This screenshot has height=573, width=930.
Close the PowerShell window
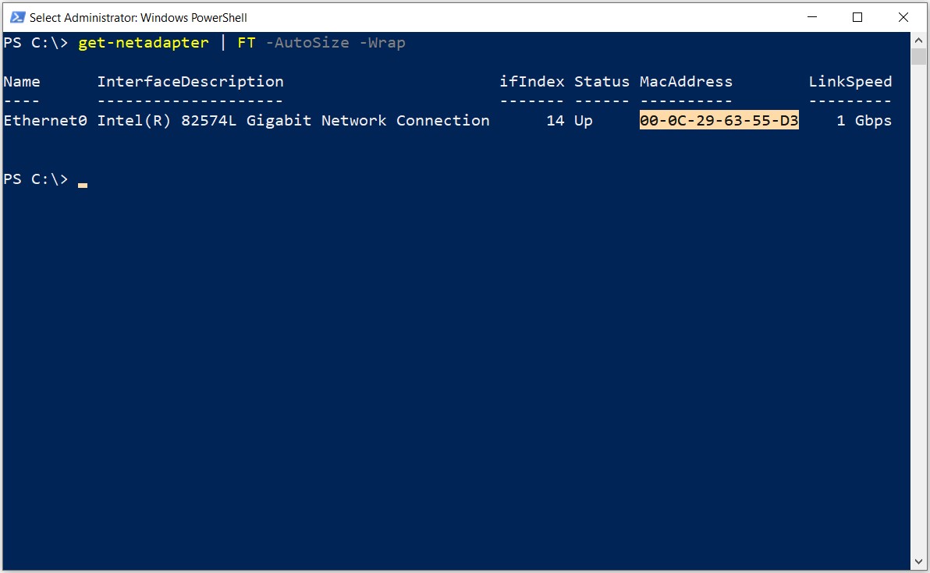tap(903, 17)
